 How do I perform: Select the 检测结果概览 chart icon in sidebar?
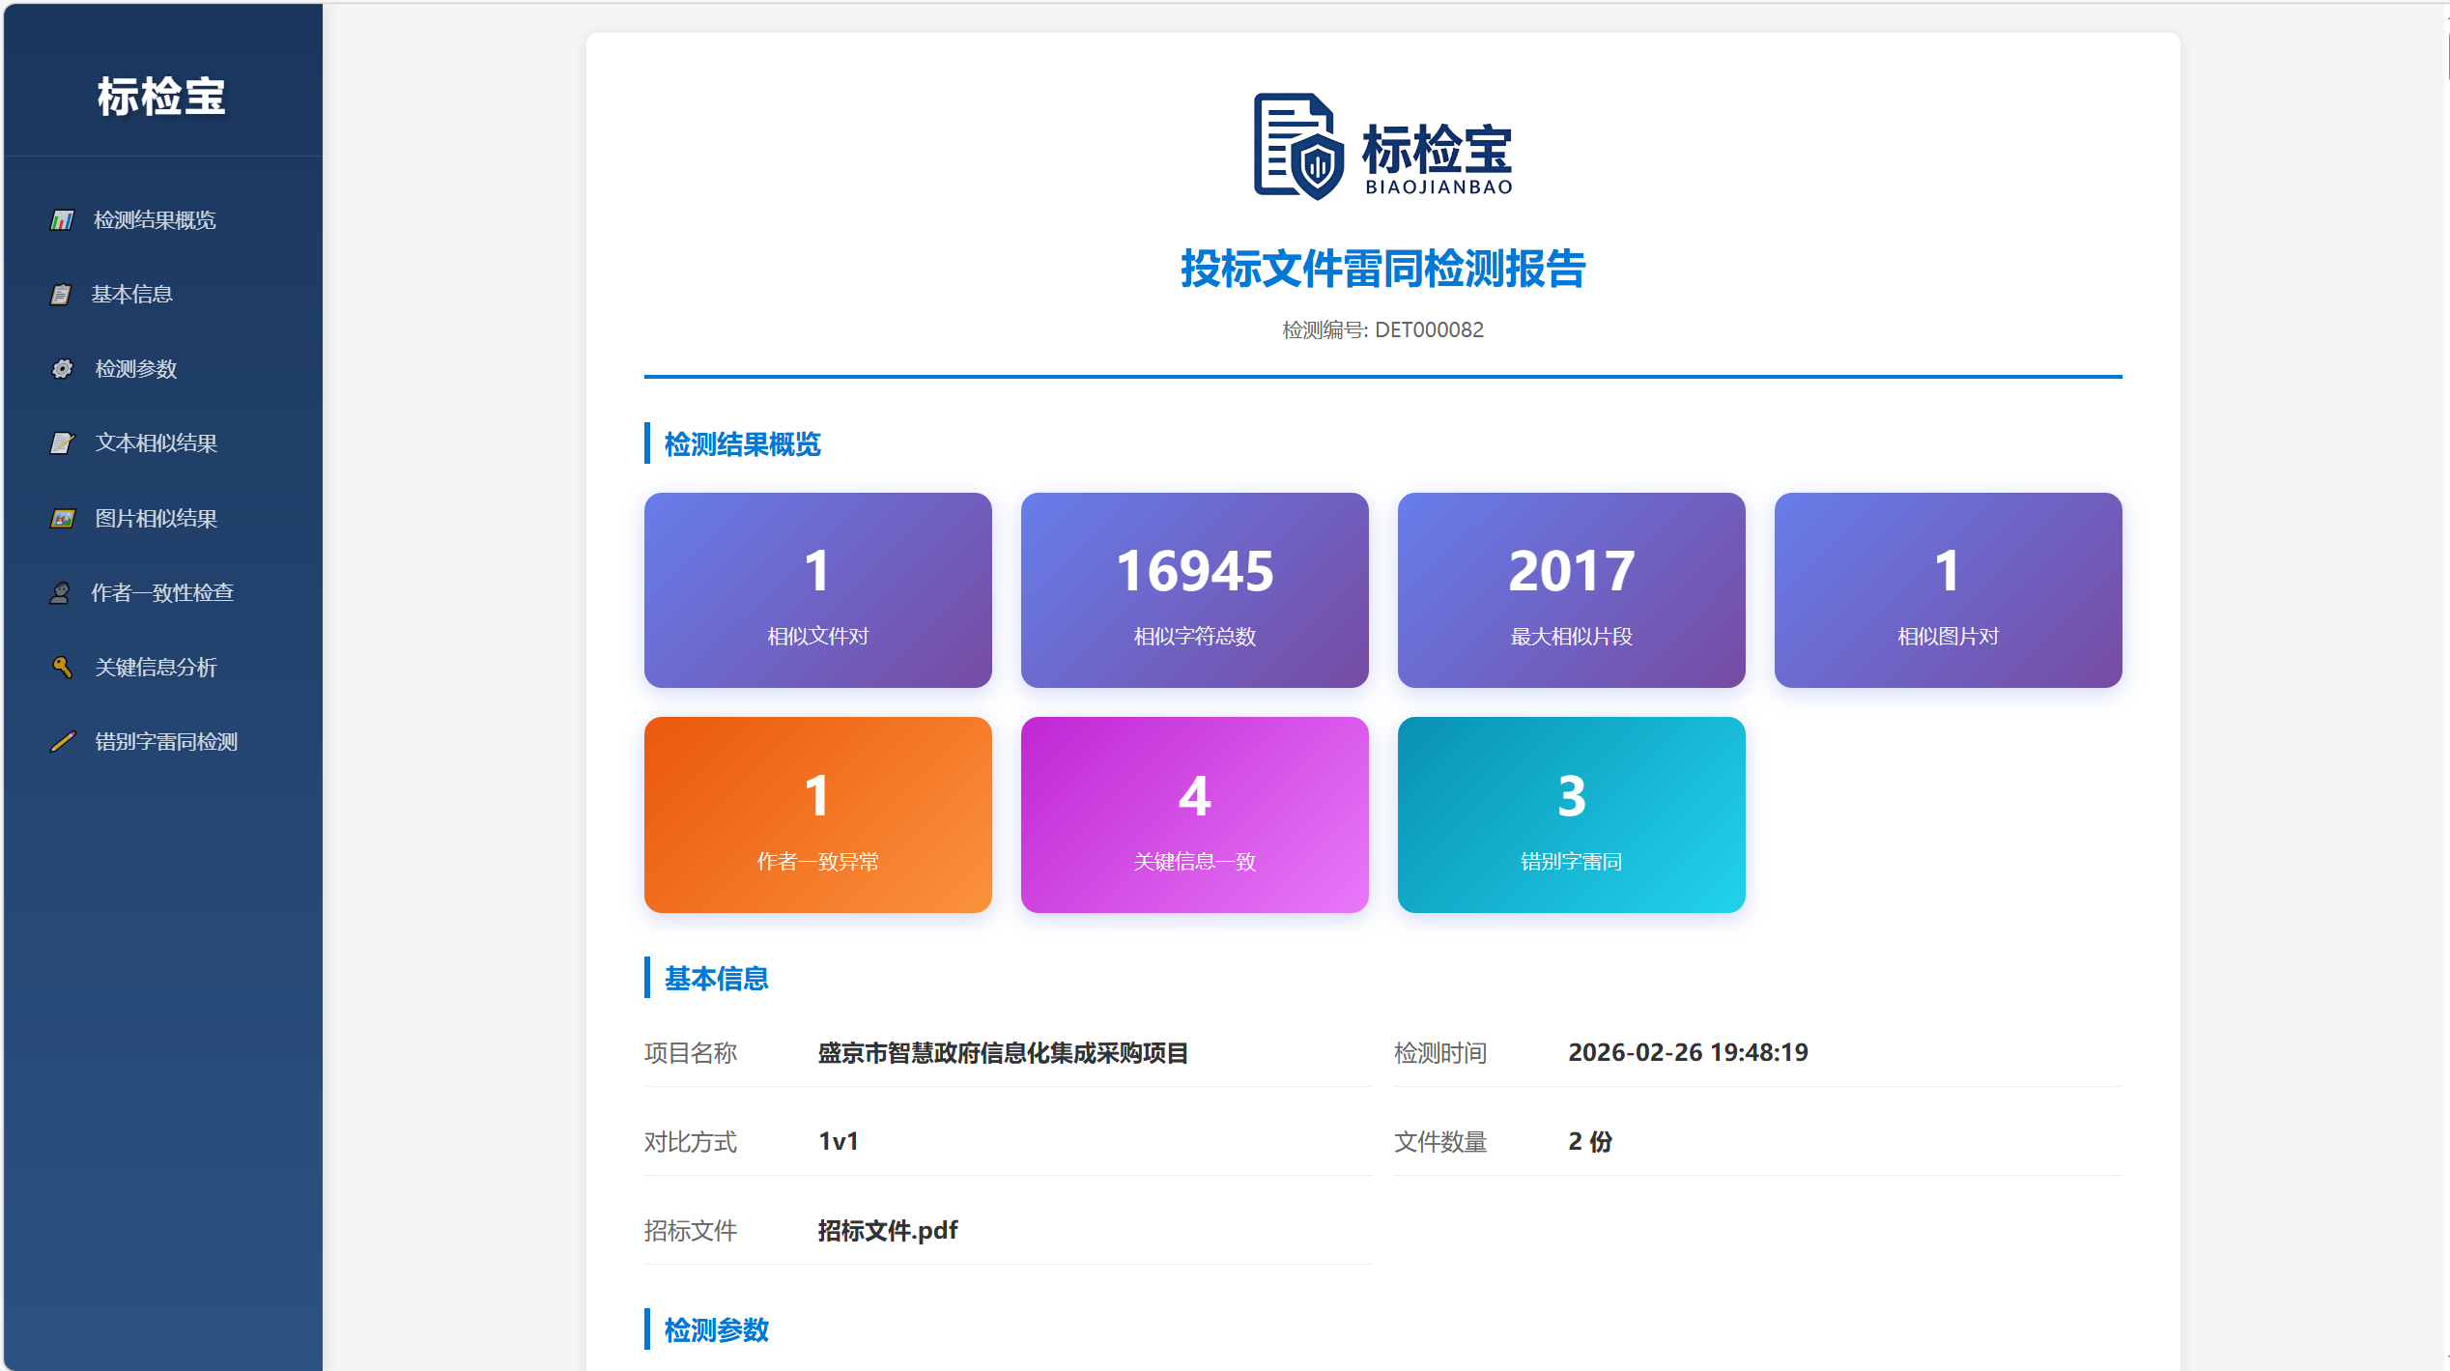62,220
